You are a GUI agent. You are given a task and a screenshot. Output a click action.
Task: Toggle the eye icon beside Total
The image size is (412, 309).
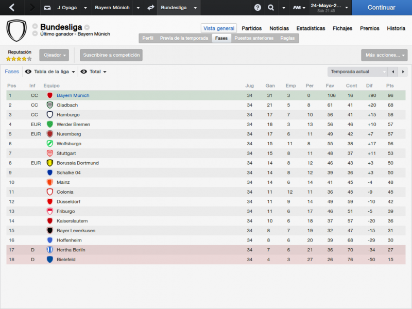point(83,72)
